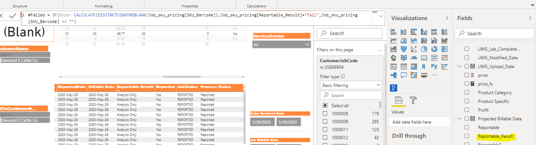Viewport: 536px width, 145px height.
Task: Check the Reportable_Result field checkbox
Action: (467, 136)
